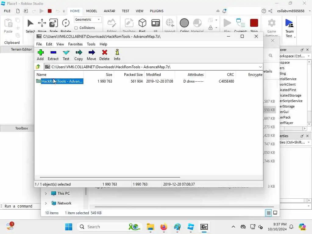Click the 7-Zip Move button

tap(91, 55)
